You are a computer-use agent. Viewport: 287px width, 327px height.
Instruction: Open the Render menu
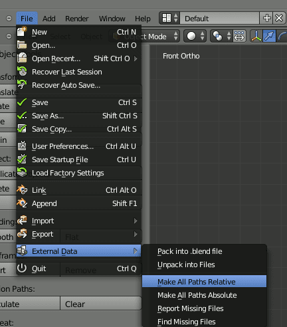coord(77,19)
